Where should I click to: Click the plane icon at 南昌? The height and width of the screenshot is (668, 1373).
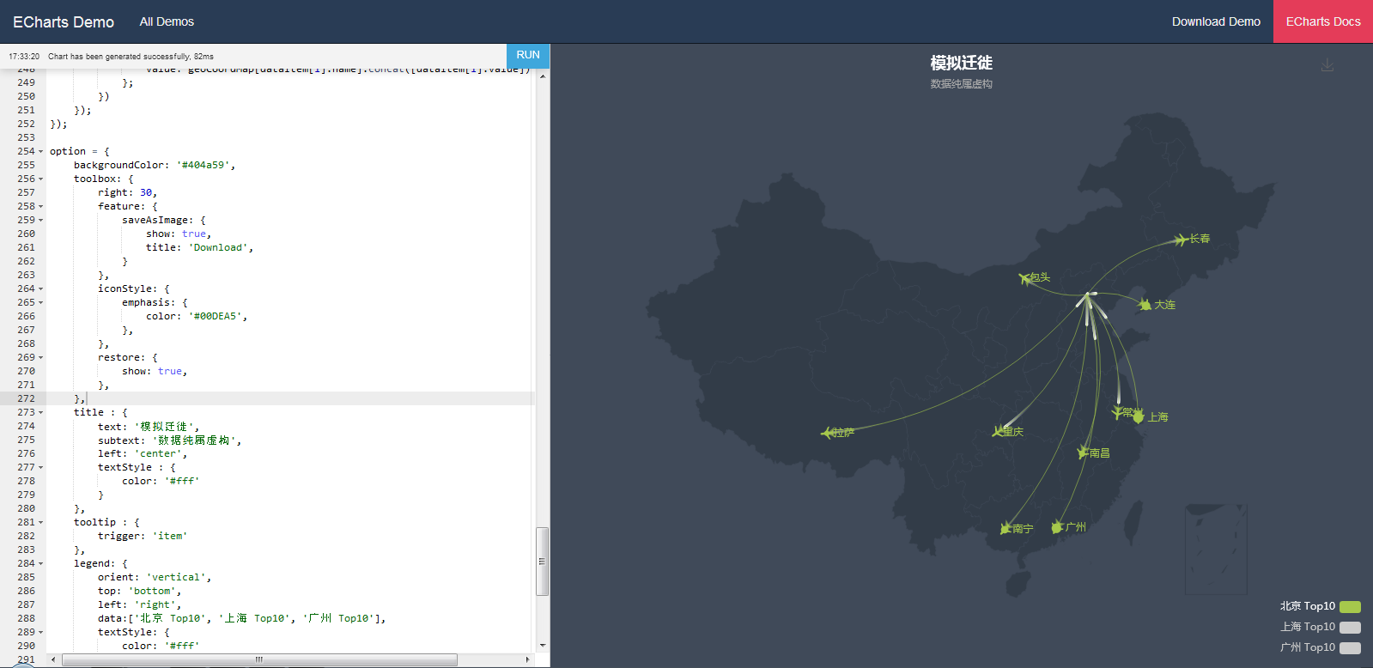pos(1083,452)
